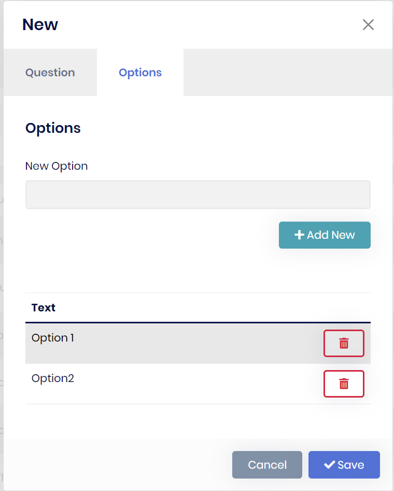Focus the New Option text field
394x491 pixels.
(198, 195)
